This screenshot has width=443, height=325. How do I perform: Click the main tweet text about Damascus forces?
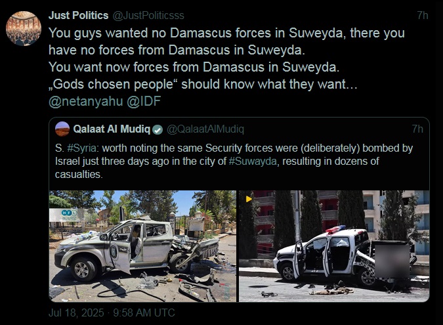[226, 58]
